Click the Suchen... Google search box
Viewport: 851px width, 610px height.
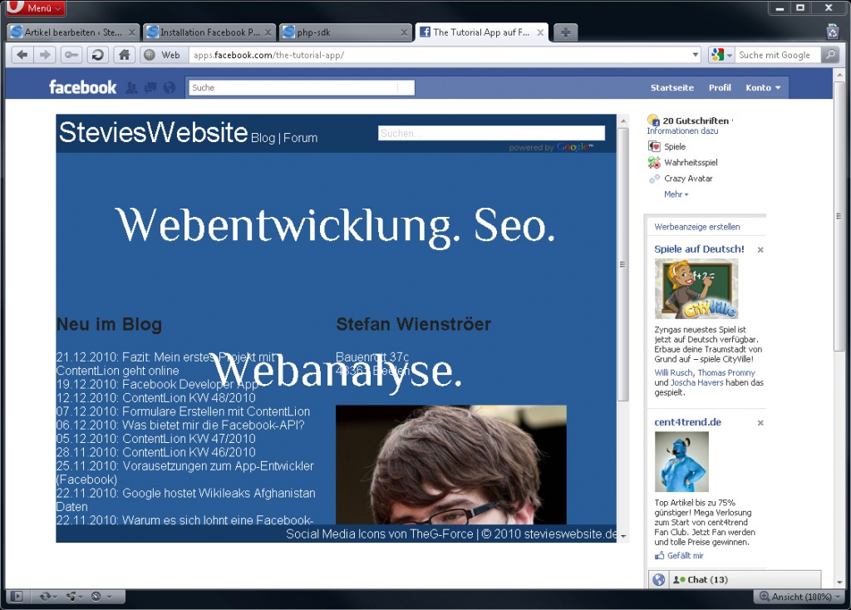(x=491, y=133)
